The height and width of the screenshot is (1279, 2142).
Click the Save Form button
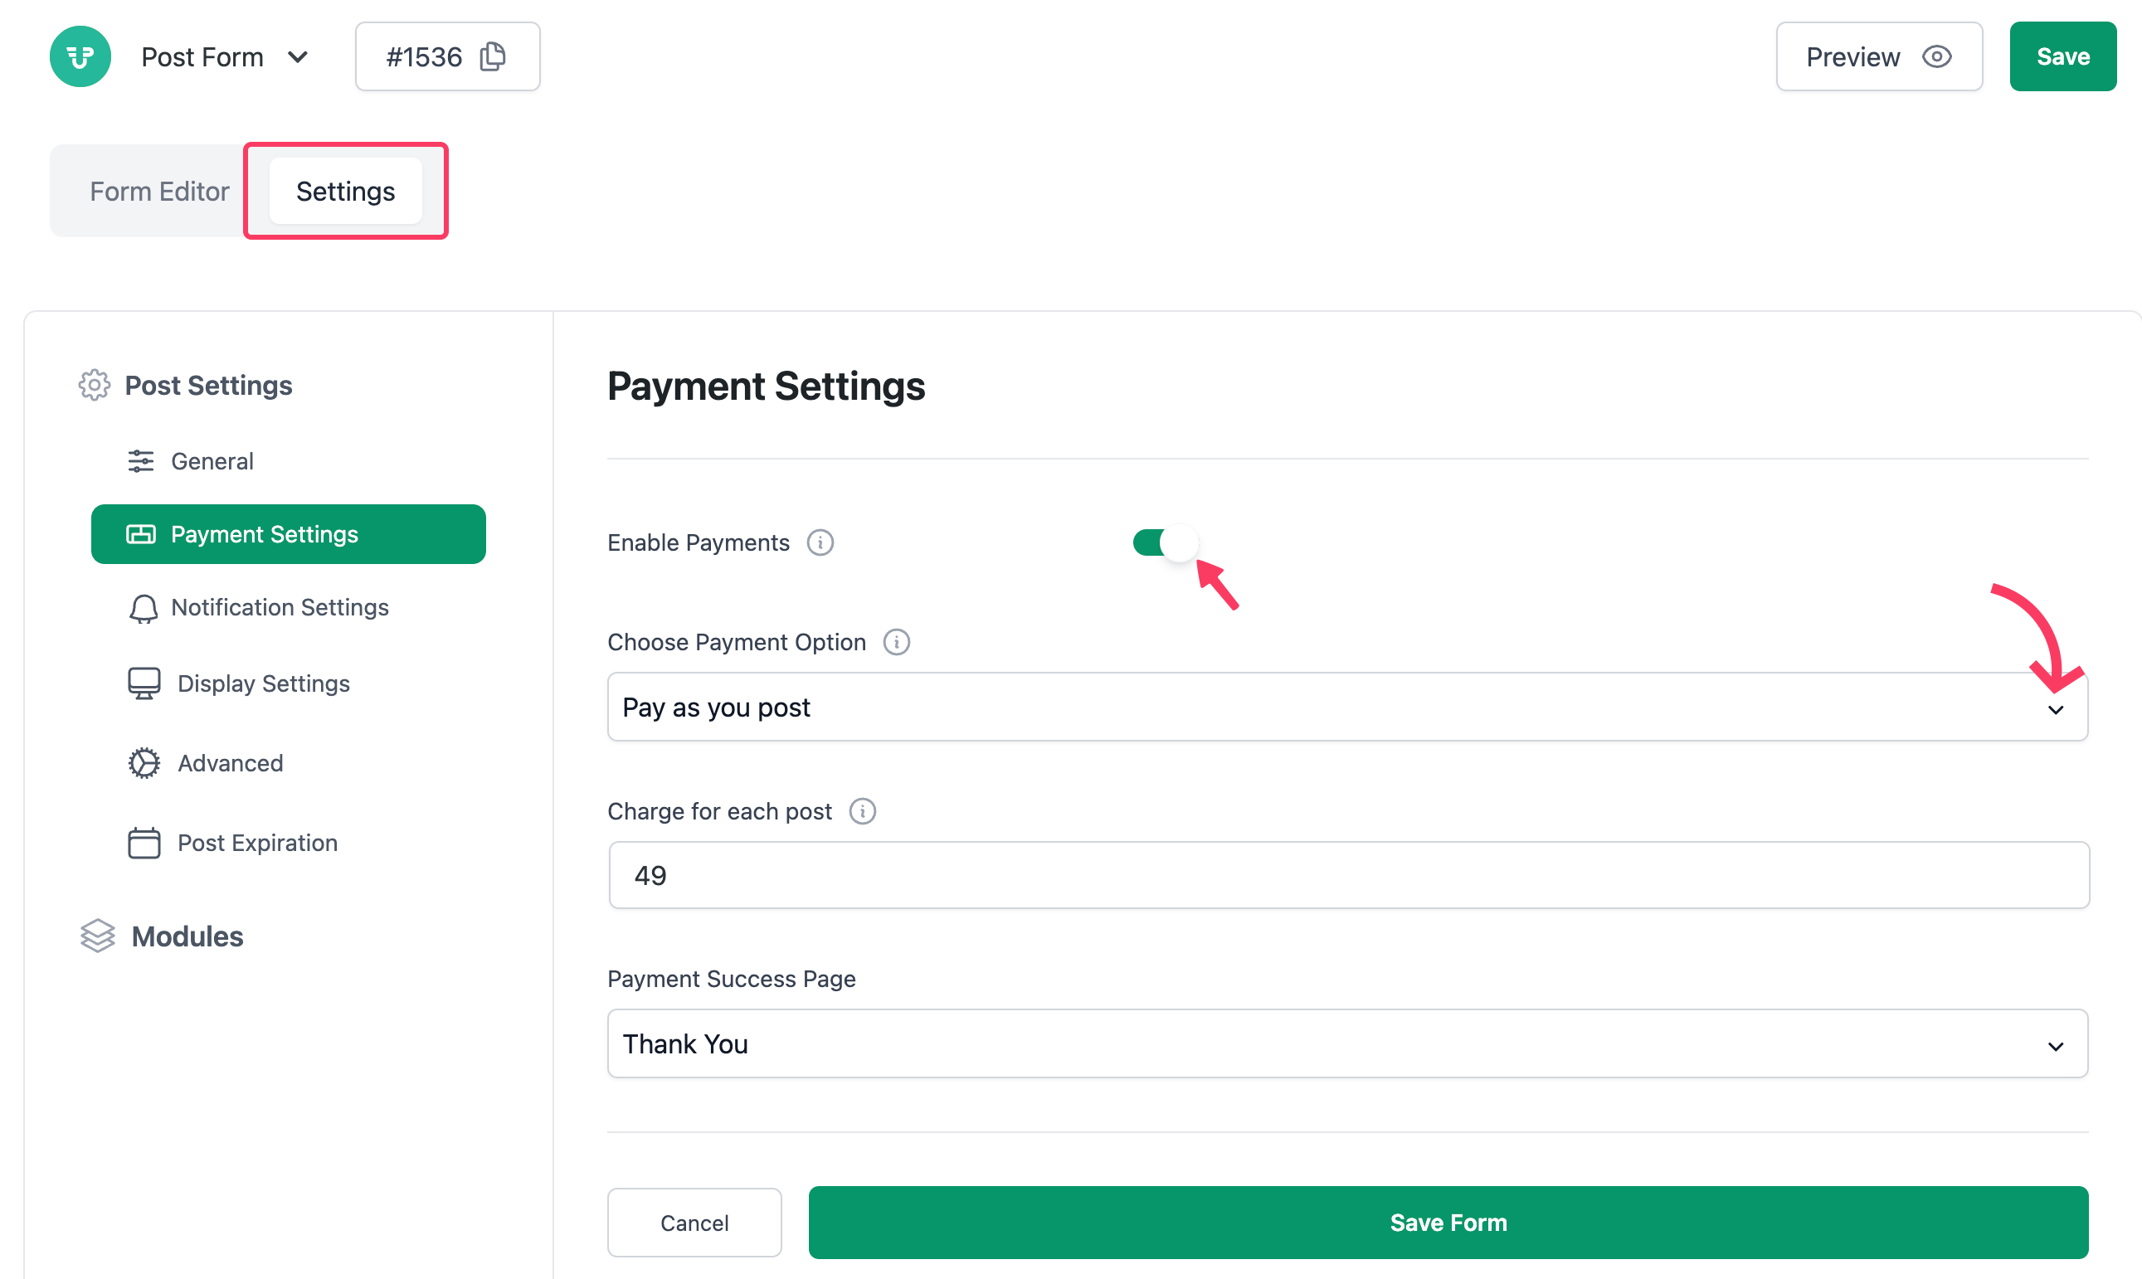coord(1448,1222)
